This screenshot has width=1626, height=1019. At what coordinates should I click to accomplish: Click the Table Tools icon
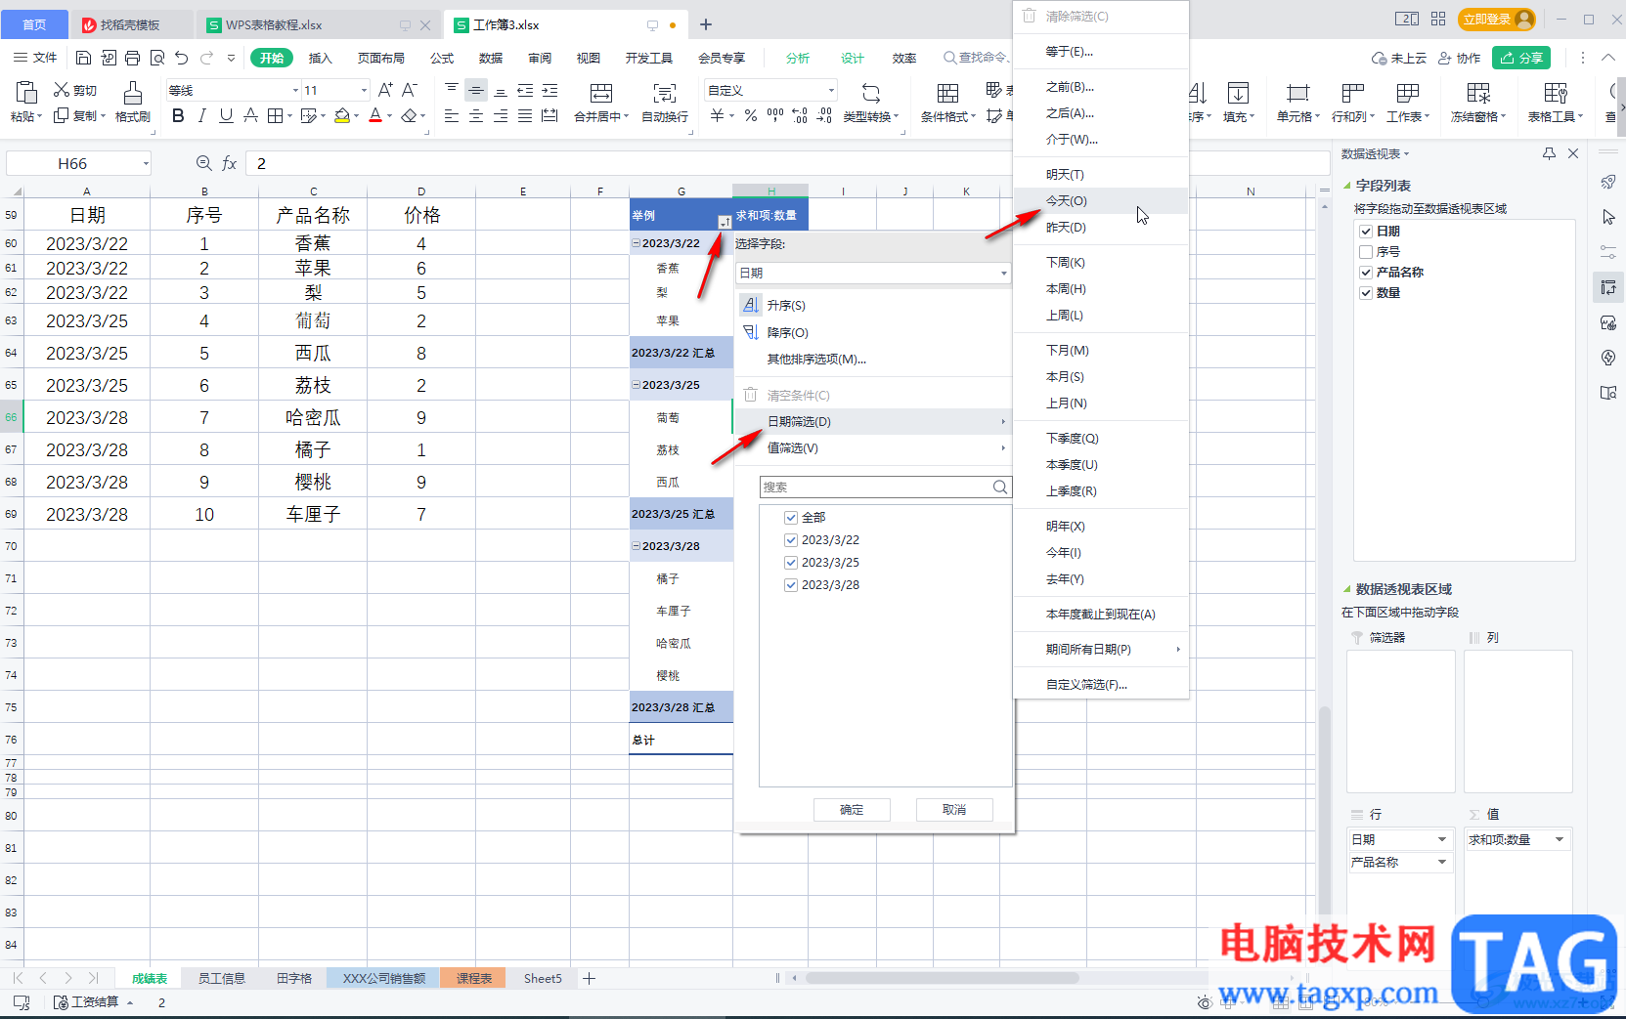click(x=1556, y=93)
